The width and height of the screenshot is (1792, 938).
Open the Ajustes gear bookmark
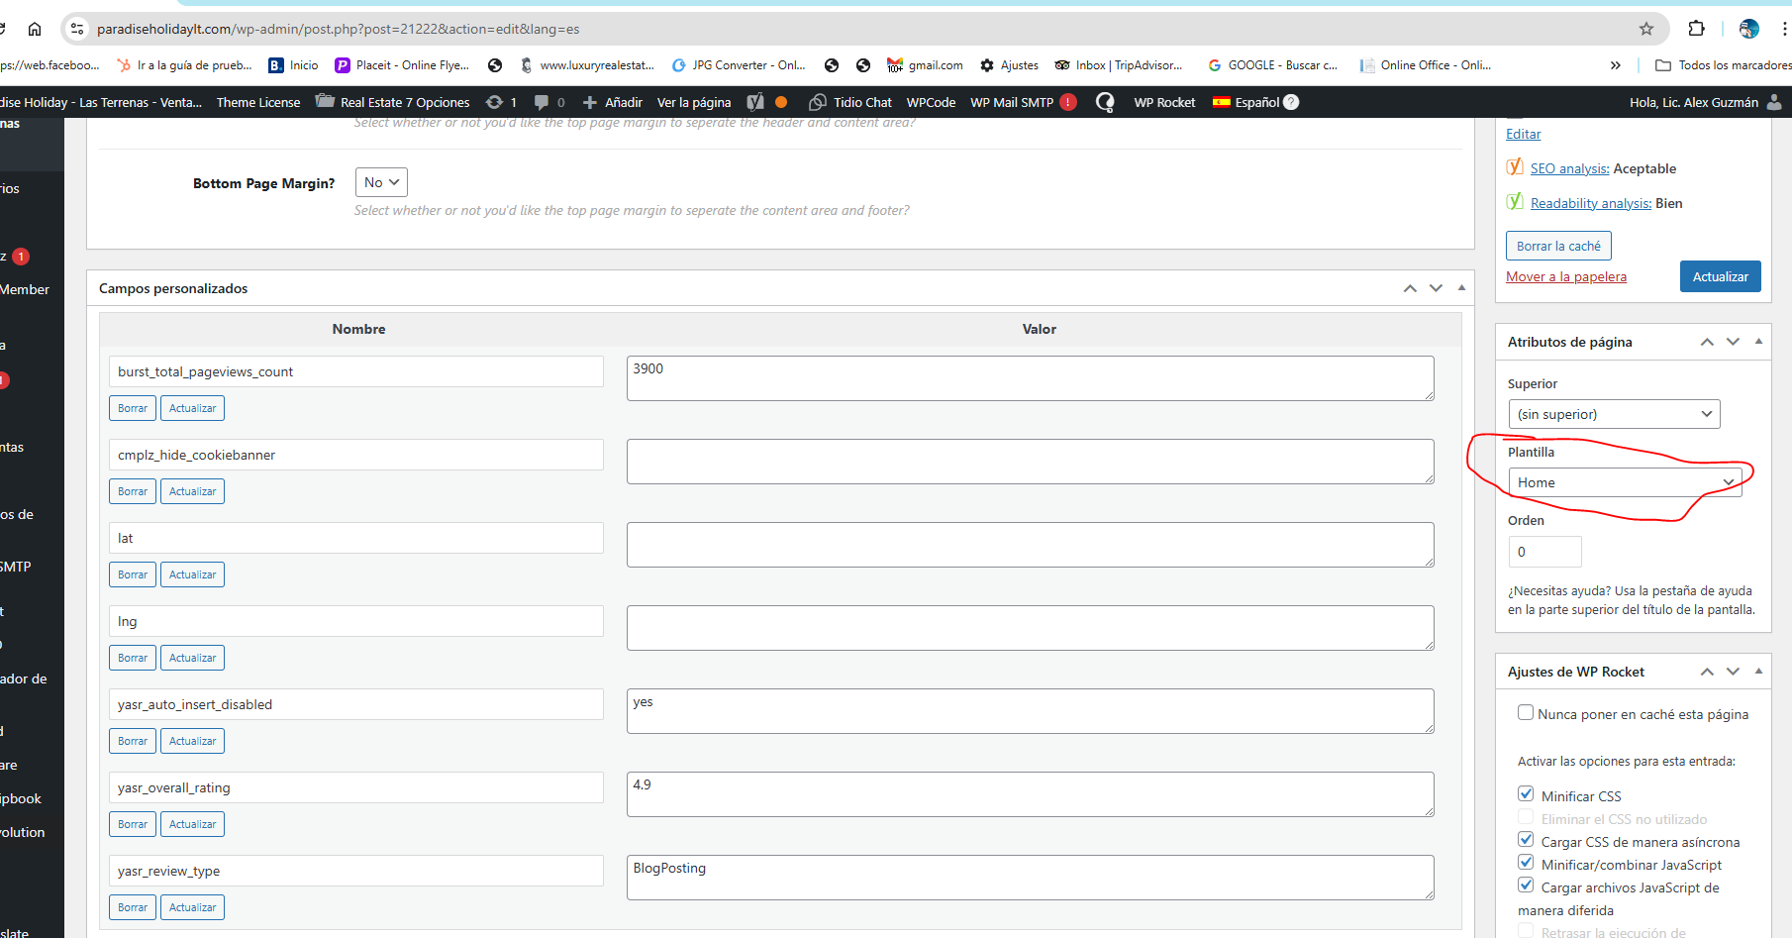coord(1009,65)
